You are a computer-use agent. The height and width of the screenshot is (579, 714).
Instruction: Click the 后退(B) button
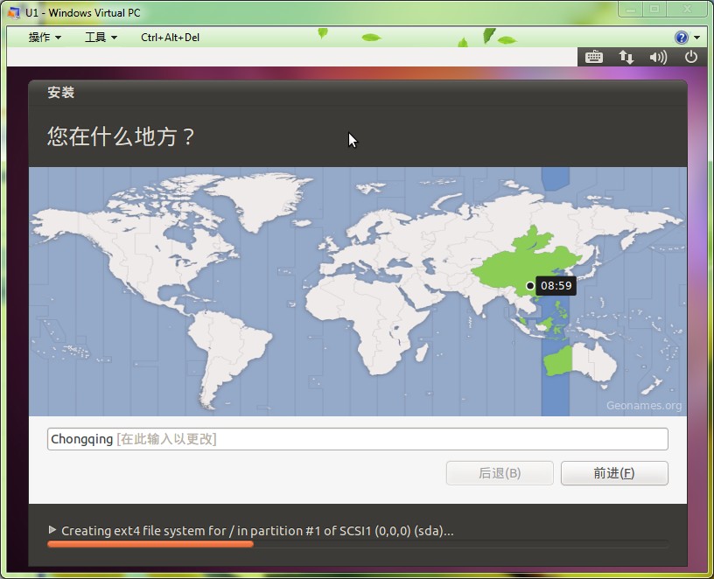coord(500,473)
